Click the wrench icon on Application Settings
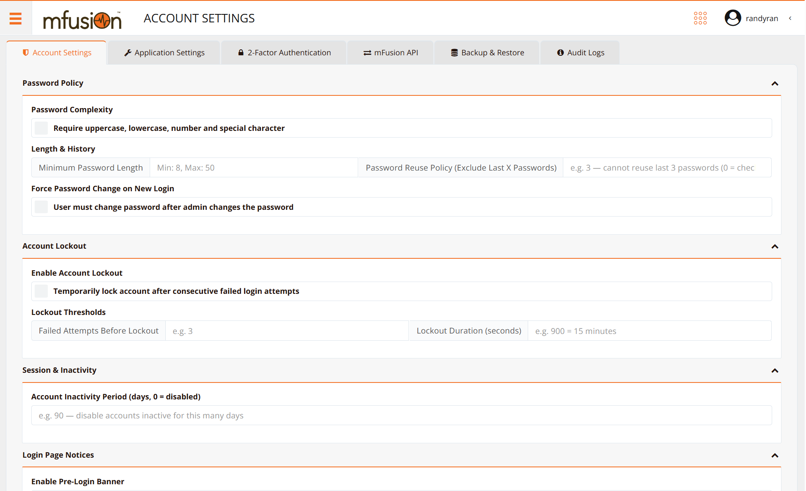 128,53
